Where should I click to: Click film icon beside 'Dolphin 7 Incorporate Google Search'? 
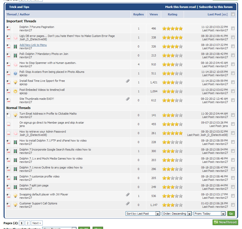15,151
